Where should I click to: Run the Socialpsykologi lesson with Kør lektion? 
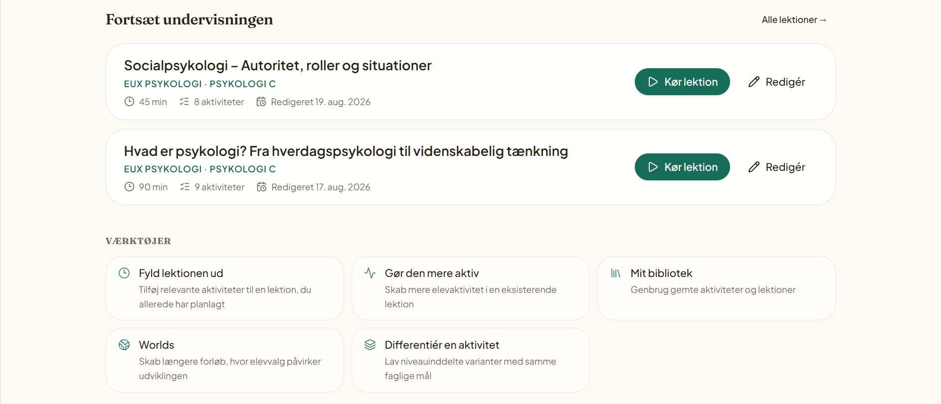click(682, 82)
